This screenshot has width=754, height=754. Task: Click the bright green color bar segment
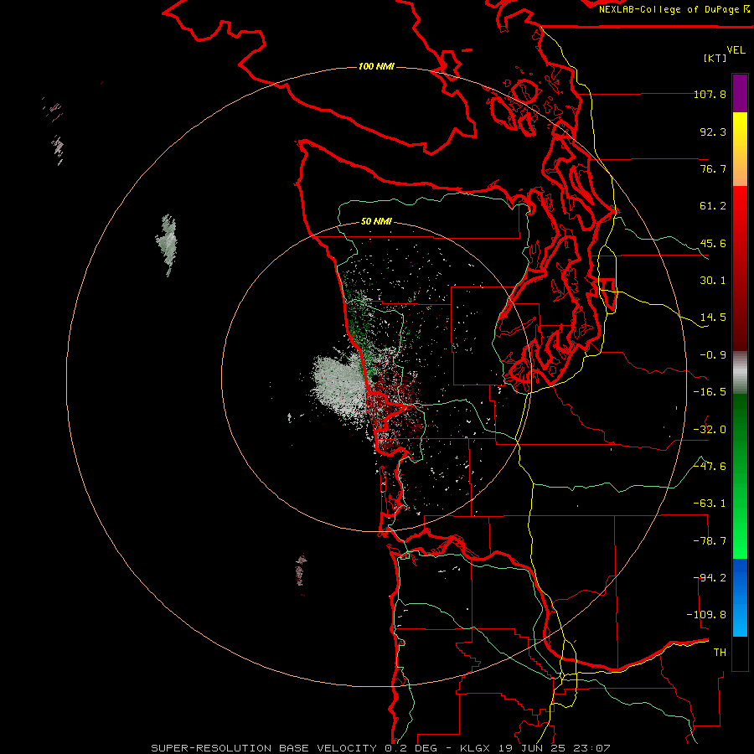click(x=740, y=476)
